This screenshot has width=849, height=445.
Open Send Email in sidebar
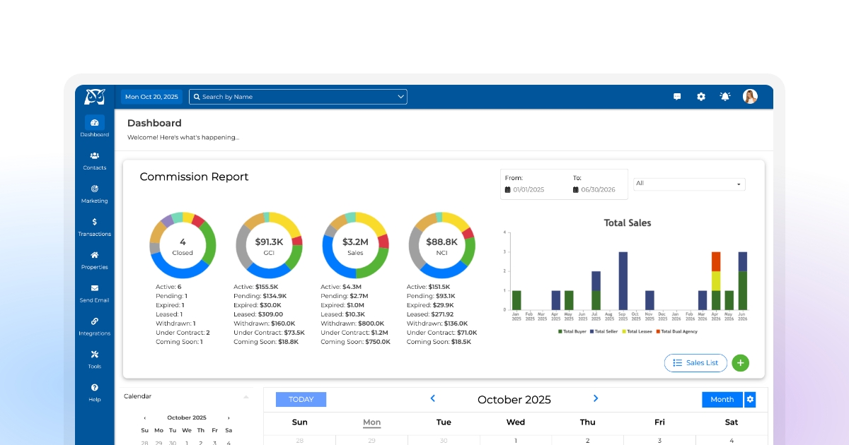coord(95,293)
